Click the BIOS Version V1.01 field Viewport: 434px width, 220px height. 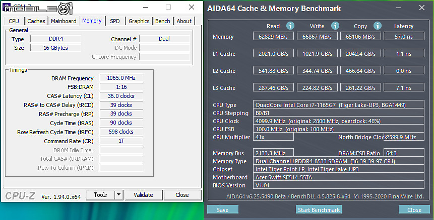click(339, 185)
